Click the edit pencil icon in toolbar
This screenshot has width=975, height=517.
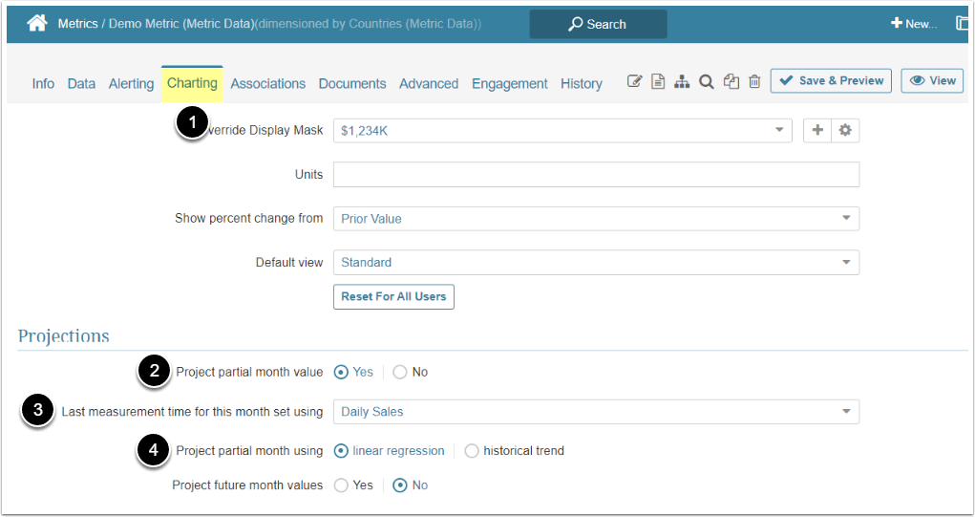(634, 82)
